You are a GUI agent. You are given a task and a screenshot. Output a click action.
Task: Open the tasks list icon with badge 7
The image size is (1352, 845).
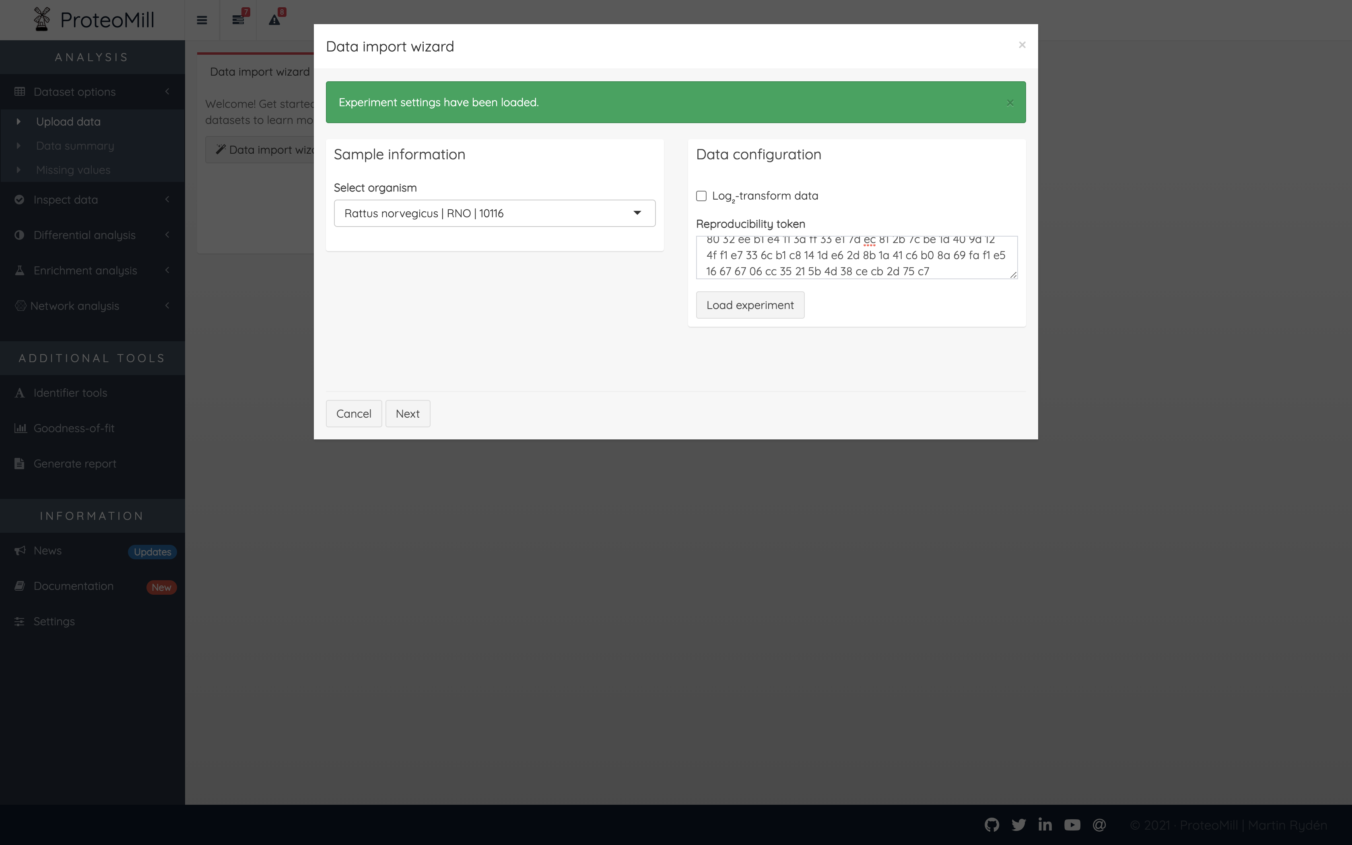(239, 20)
